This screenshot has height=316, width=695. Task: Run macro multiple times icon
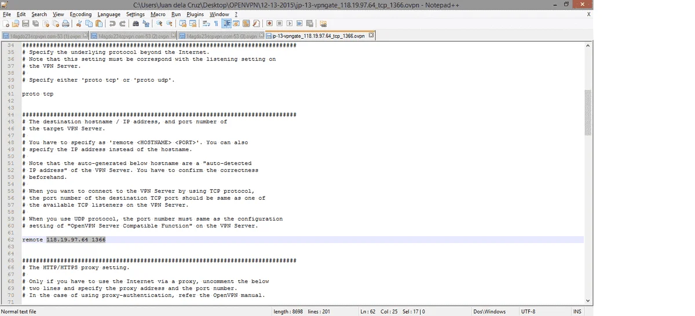(299, 24)
